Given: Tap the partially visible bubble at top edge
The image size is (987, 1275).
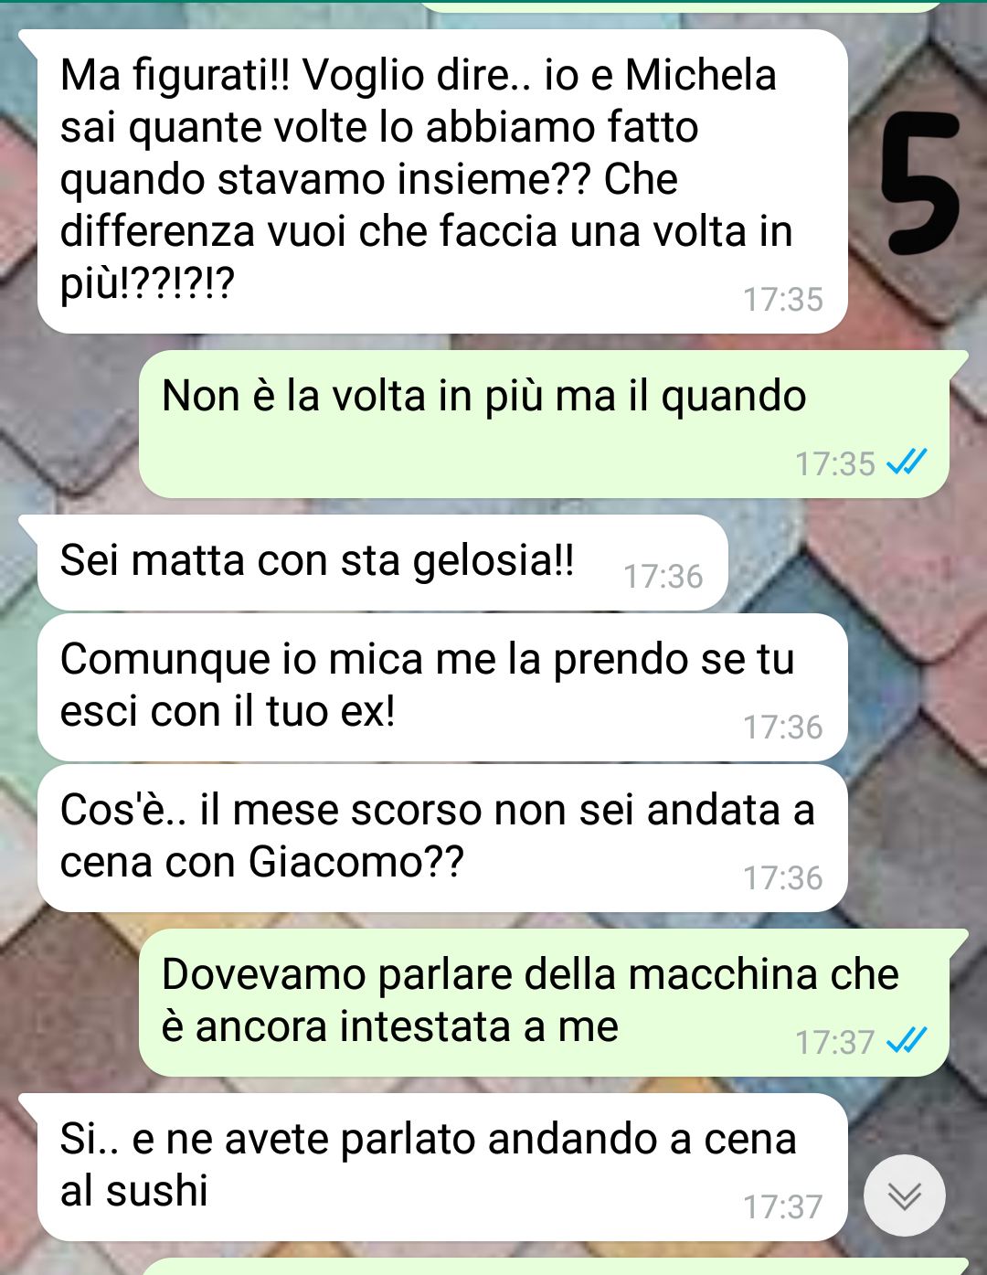Looking at the screenshot, I should tap(681, 6).
